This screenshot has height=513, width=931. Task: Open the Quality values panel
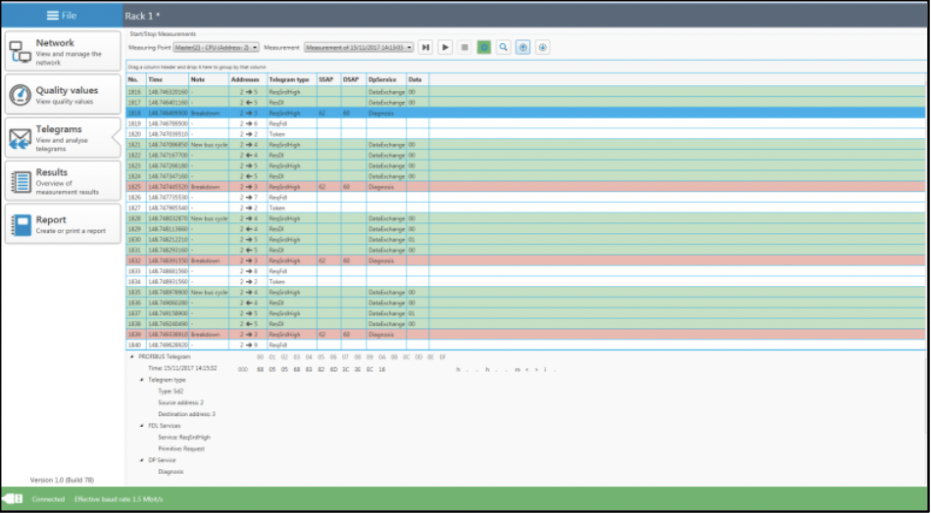coord(60,95)
